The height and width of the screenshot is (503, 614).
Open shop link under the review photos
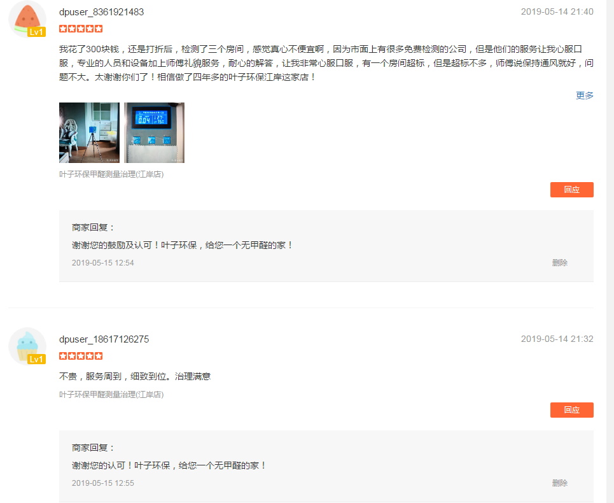click(111, 174)
